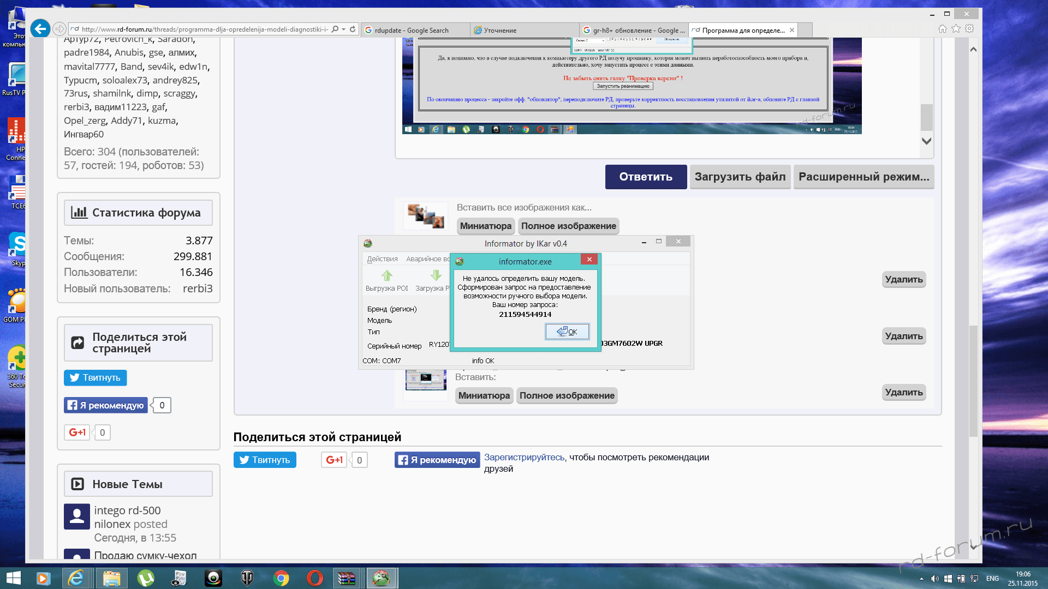This screenshot has height=589, width=1048.
Task: Click the Выгрузка POI upload arrow icon
Action: click(386, 275)
